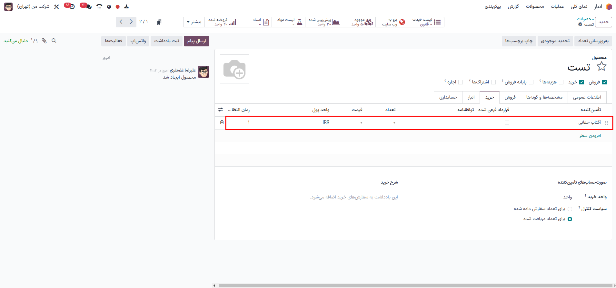Expand the بیشتر dropdown button
Viewport: 616px width, 288px height.
point(194,22)
